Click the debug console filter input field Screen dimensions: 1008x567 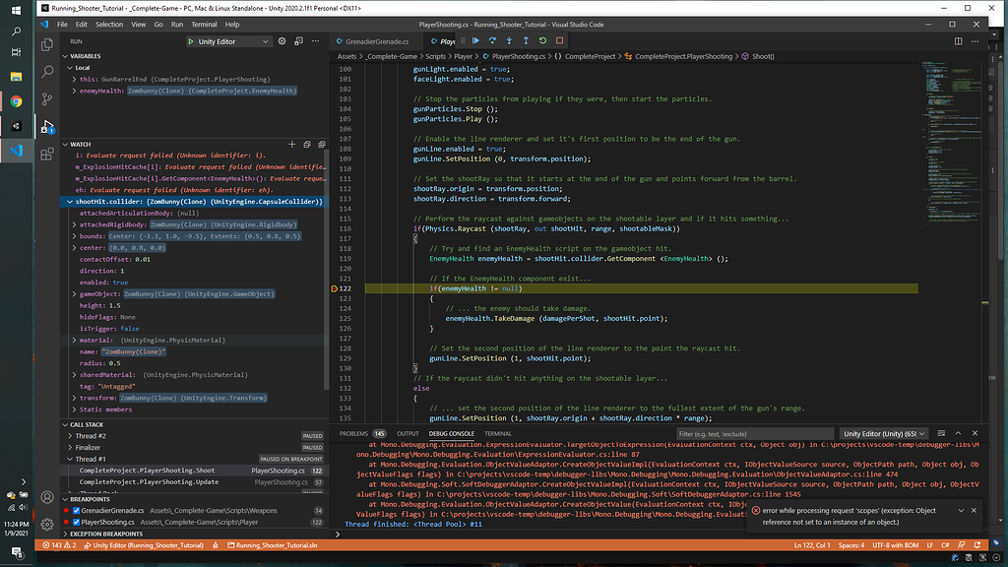coord(754,433)
